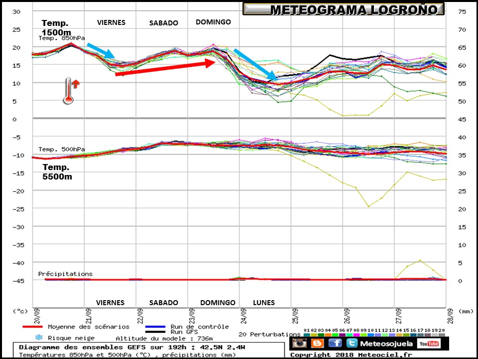Viewport: 478px width, 359px height.
Task: Click the 28/09 date axis label
Action: (451, 316)
